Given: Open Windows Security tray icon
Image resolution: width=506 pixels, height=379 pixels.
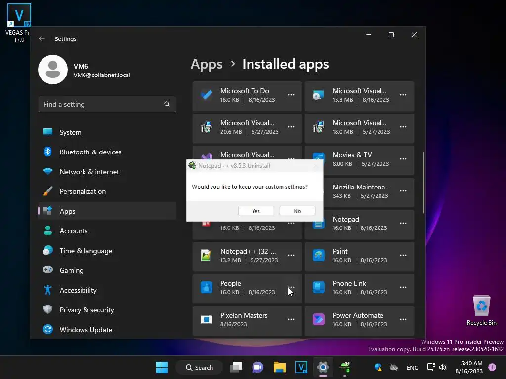Looking at the screenshot, I should pyautogui.click(x=378, y=367).
